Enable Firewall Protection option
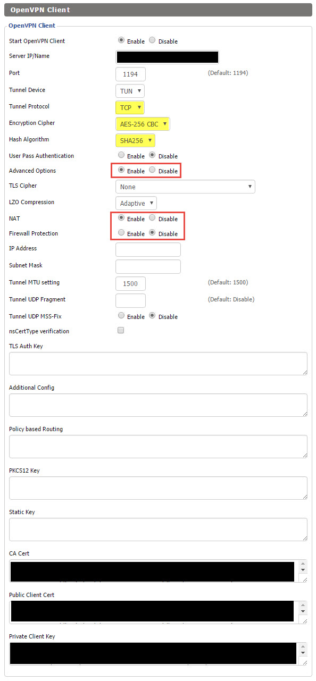The height and width of the screenshot is (681, 316). click(x=121, y=233)
